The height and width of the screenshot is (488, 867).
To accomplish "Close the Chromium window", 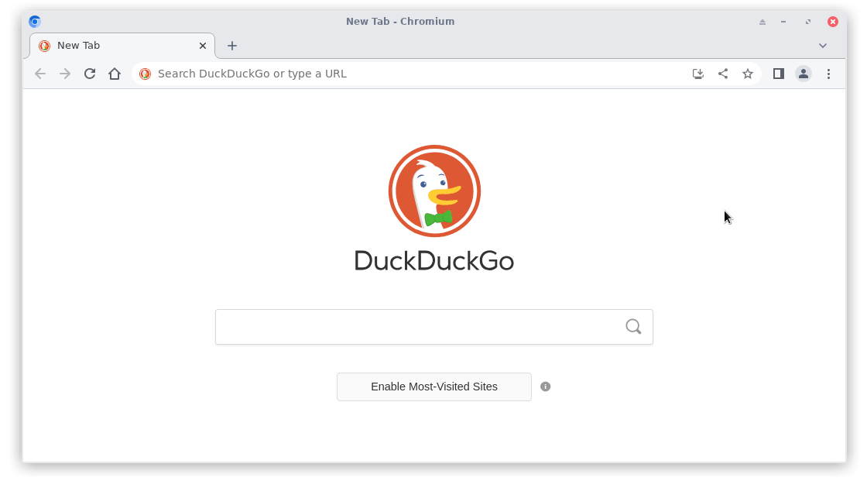I will (833, 22).
